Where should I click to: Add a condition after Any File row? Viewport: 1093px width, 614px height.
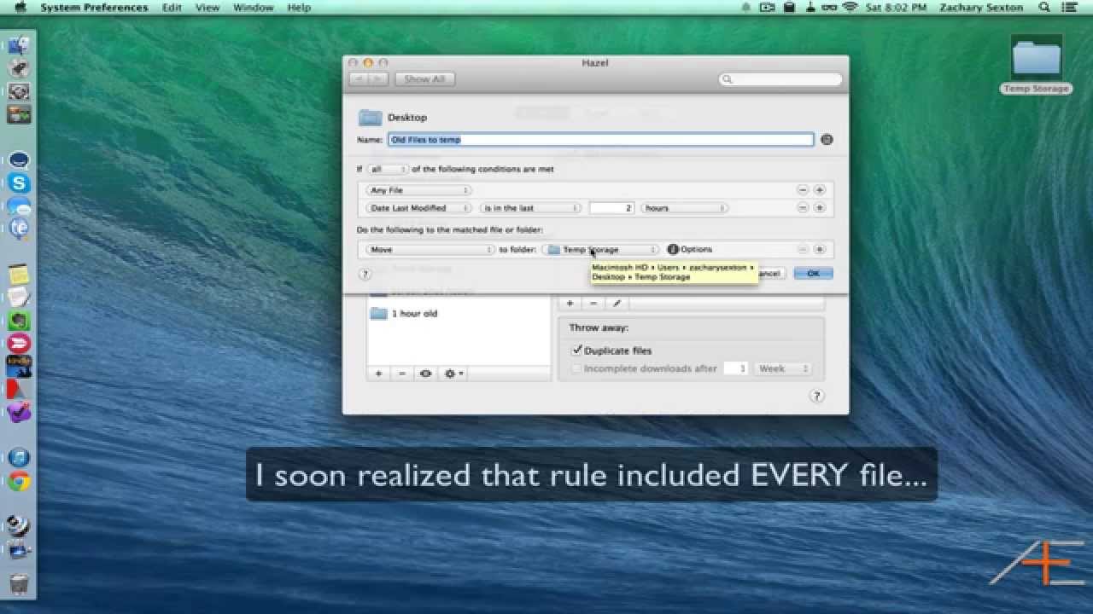click(819, 190)
